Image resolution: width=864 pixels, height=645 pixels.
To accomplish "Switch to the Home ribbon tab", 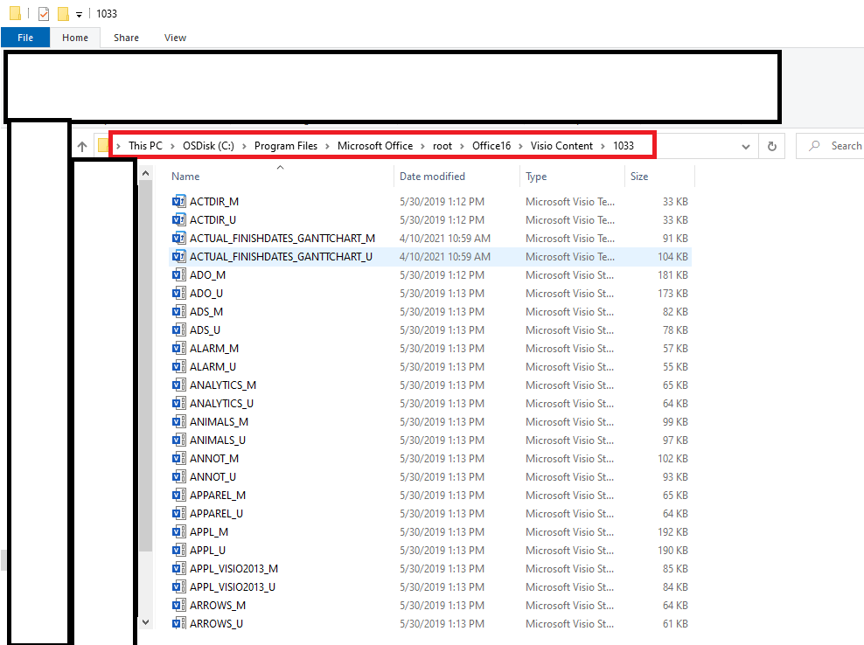I will click(x=75, y=38).
